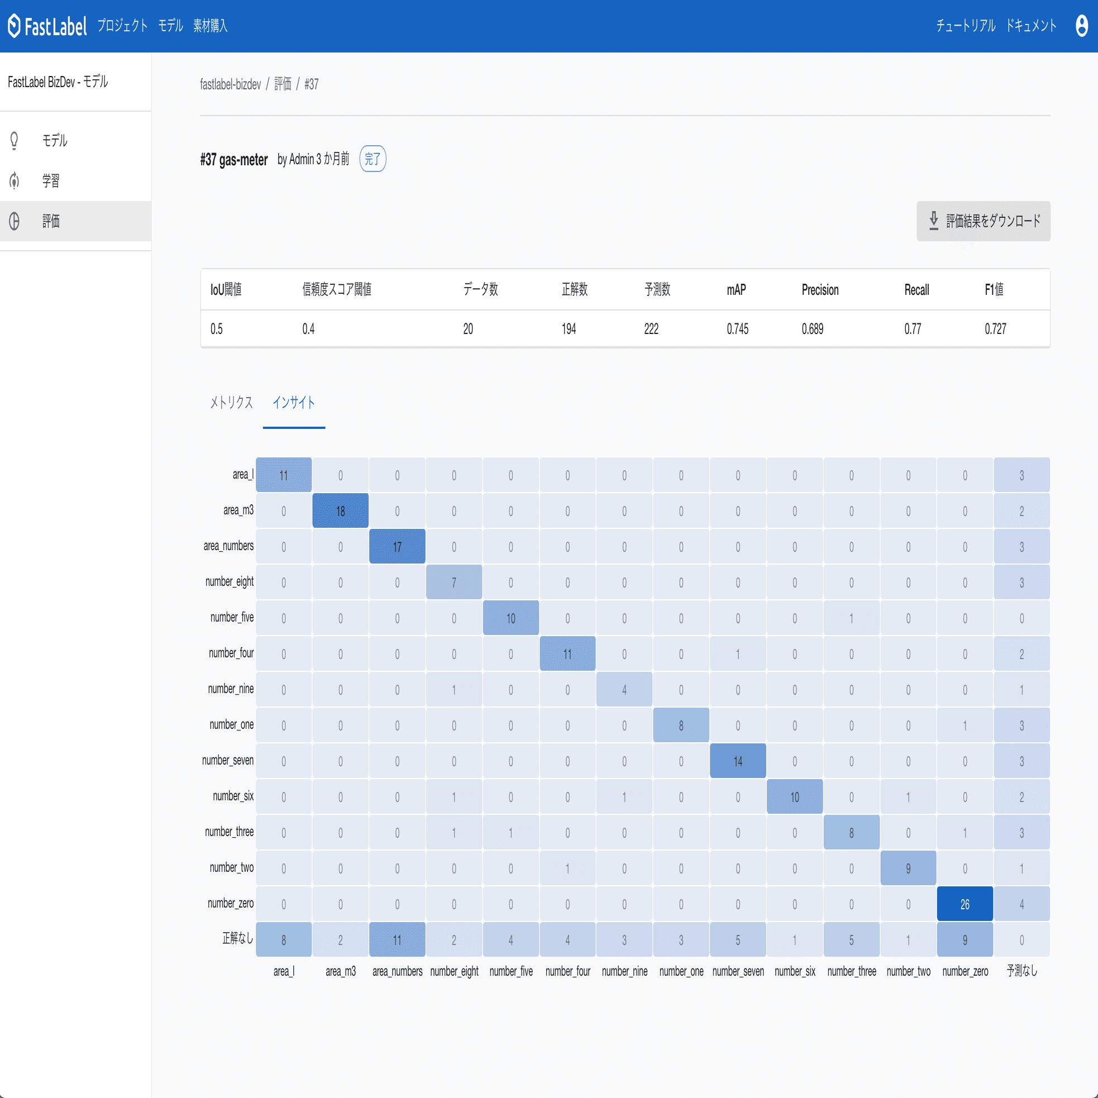
Task: Select 評価 in the sidebar
Action: pos(75,221)
